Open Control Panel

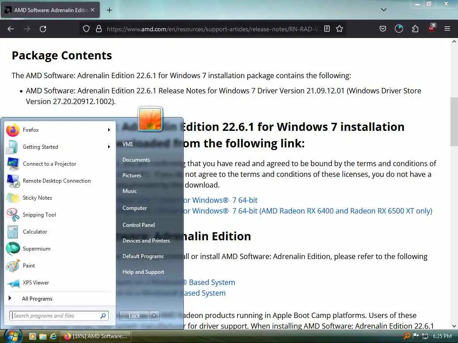click(139, 225)
